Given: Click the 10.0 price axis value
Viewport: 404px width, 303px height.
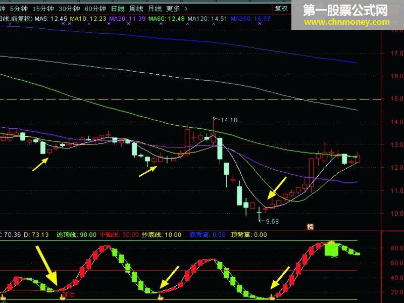Looking at the screenshot, I should tap(397, 213).
